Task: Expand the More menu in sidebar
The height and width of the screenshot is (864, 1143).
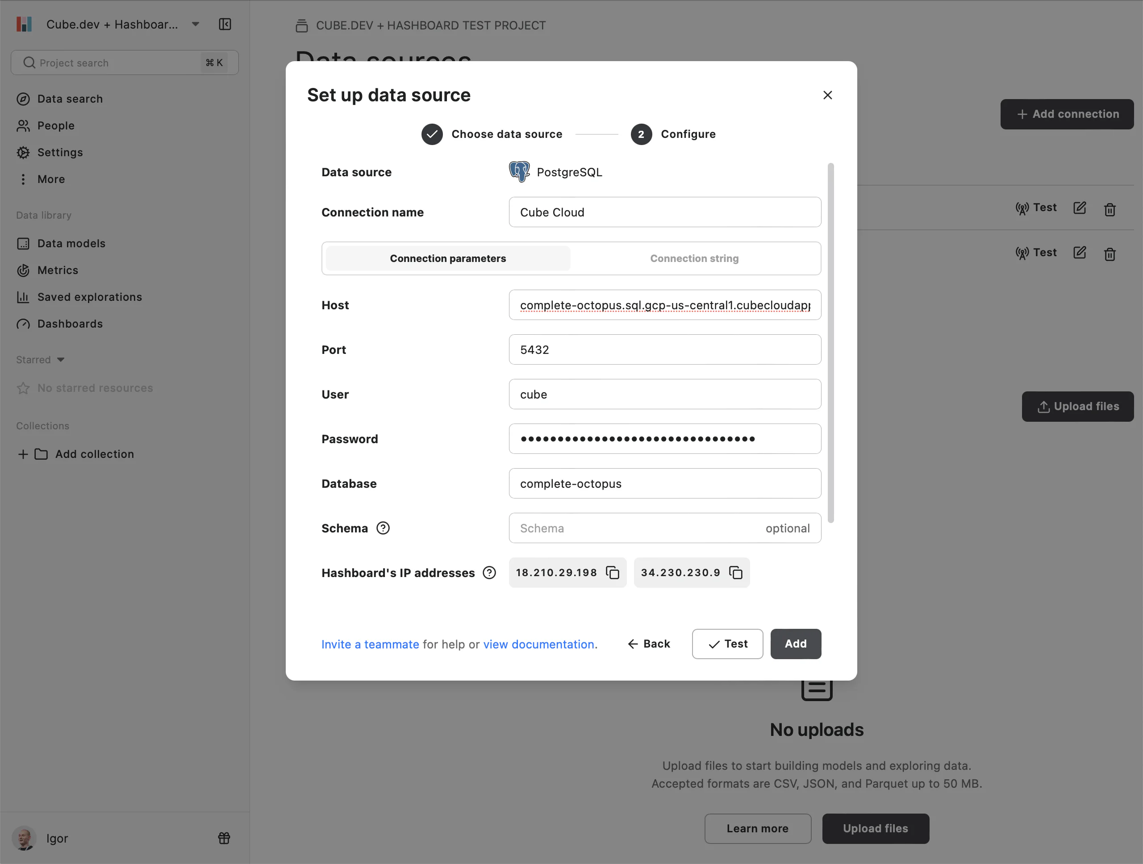Action: point(50,179)
